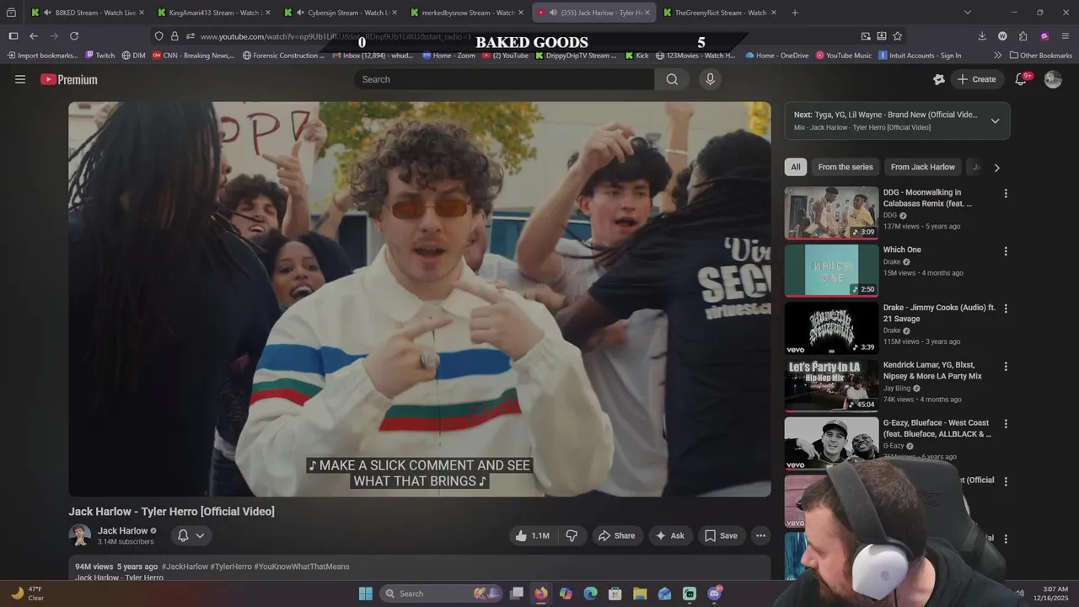The image size is (1079, 607).
Task: Open Microsoft Edge from the taskbar
Action: click(590, 594)
